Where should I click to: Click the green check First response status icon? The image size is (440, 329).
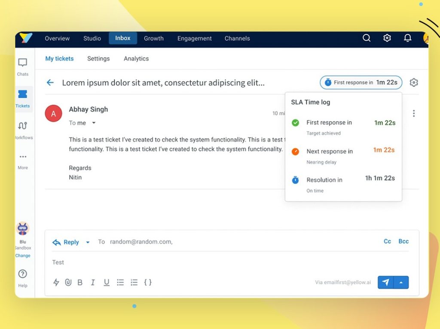tap(295, 123)
